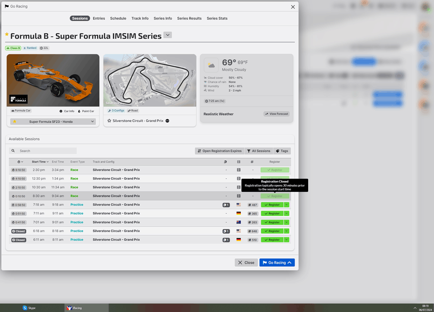Click the driver count badge in the 7:18 am row
The image size is (434, 312).
coord(226,205)
